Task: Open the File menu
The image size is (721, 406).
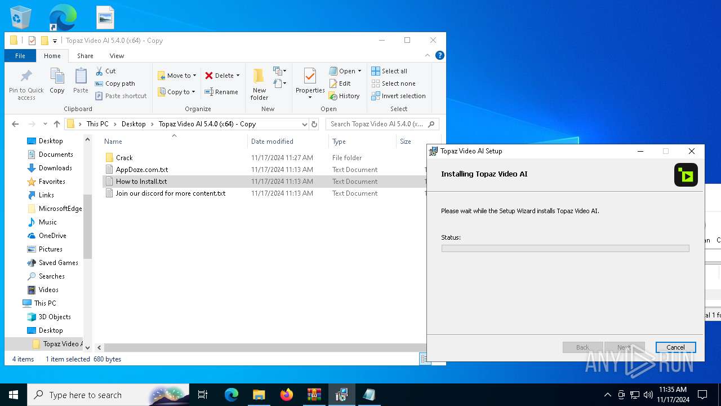Action: pos(20,56)
